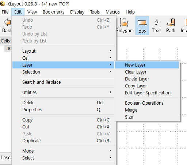Open the Help menu
This screenshot has height=165, width=187.
[x=130, y=12]
